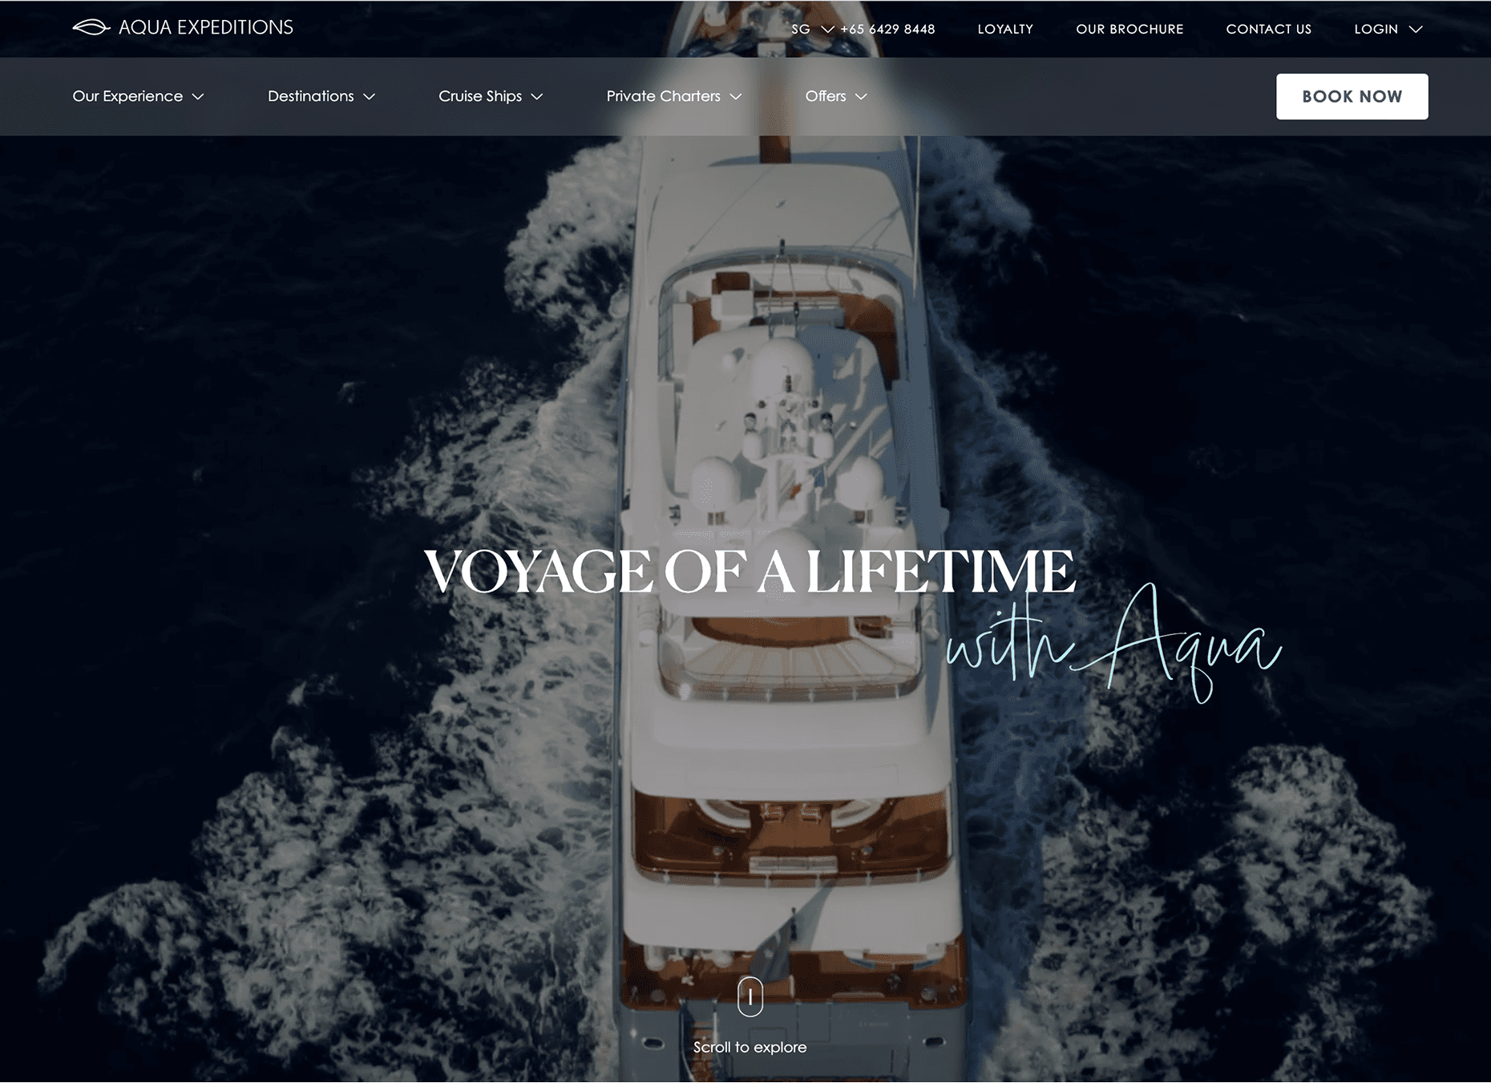Open the LOGIN dropdown menu
This screenshot has width=1491, height=1083.
(1388, 29)
